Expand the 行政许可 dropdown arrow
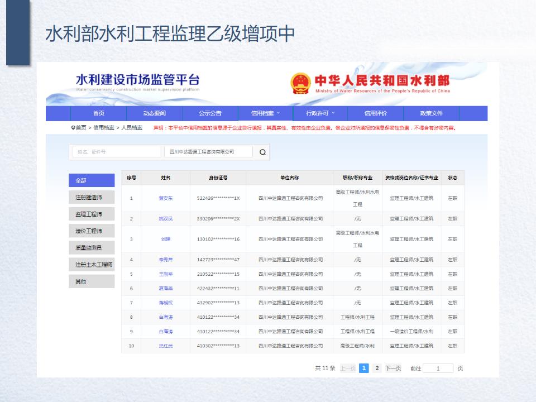The width and height of the screenshot is (536, 402). [333, 113]
